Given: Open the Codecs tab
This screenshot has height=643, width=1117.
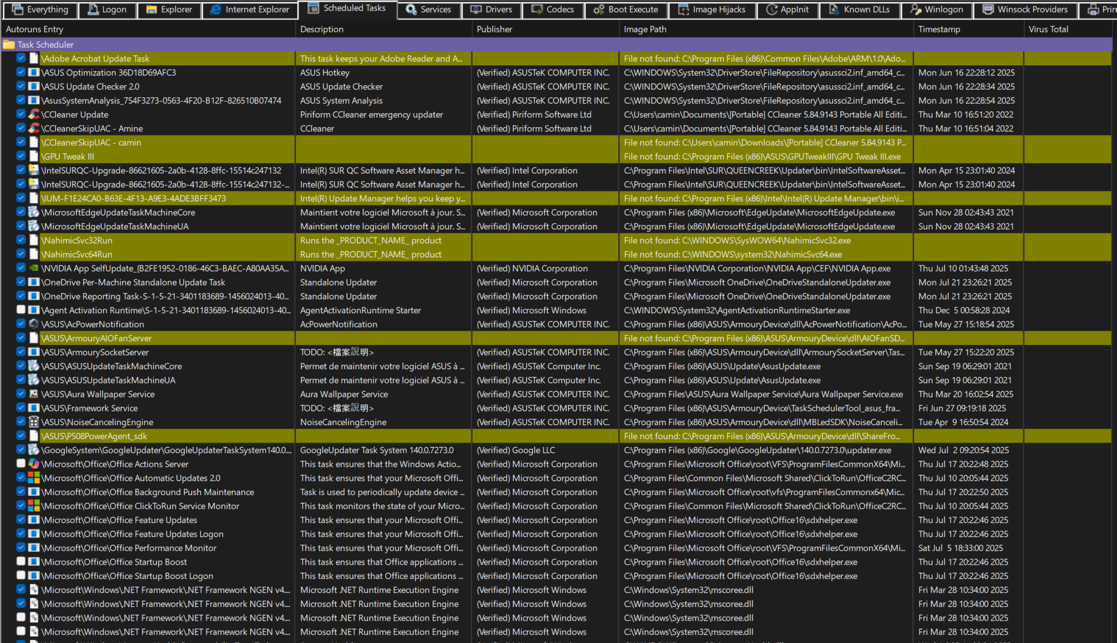Looking at the screenshot, I should (x=553, y=9).
